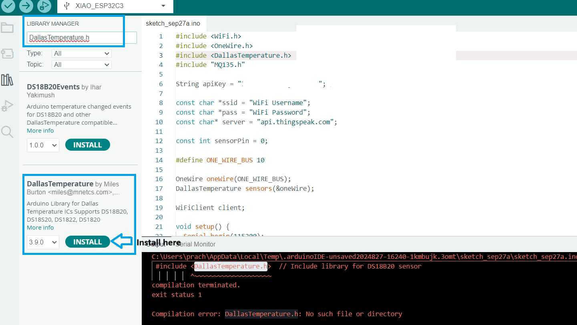Open More info for DallasTemperature
The image size is (577, 325).
pyautogui.click(x=40, y=228)
